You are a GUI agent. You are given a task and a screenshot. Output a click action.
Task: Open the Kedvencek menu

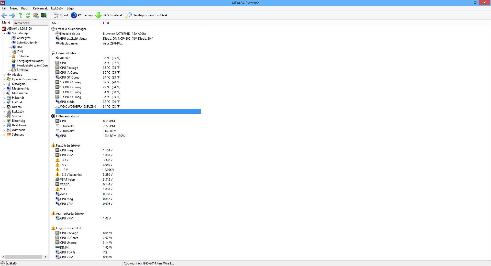click(x=40, y=8)
